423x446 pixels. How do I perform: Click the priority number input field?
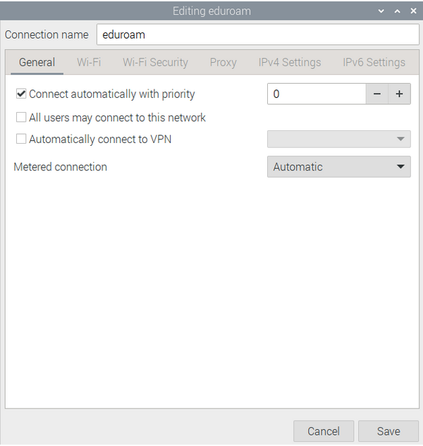coord(317,94)
